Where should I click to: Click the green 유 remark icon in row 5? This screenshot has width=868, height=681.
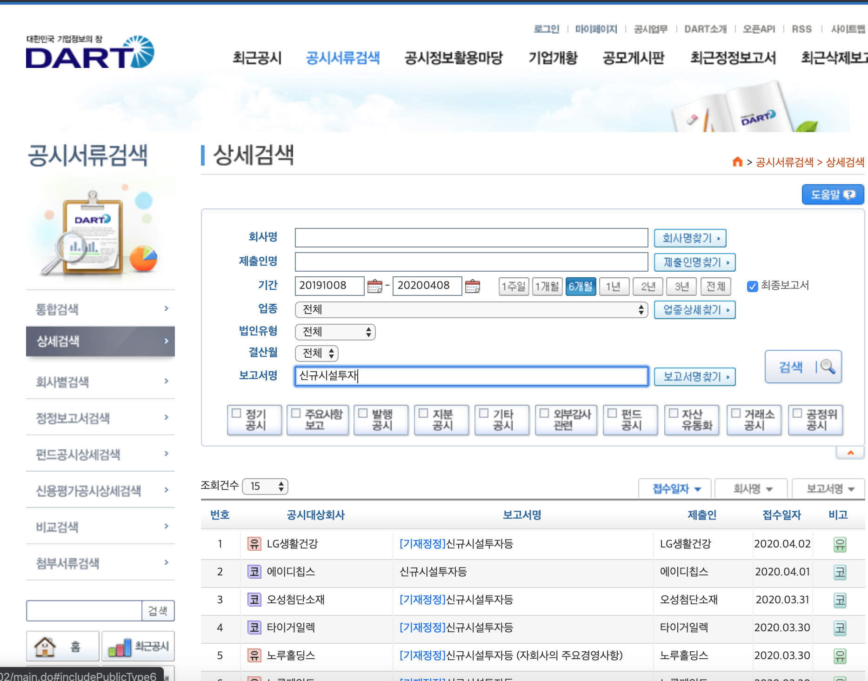click(840, 656)
